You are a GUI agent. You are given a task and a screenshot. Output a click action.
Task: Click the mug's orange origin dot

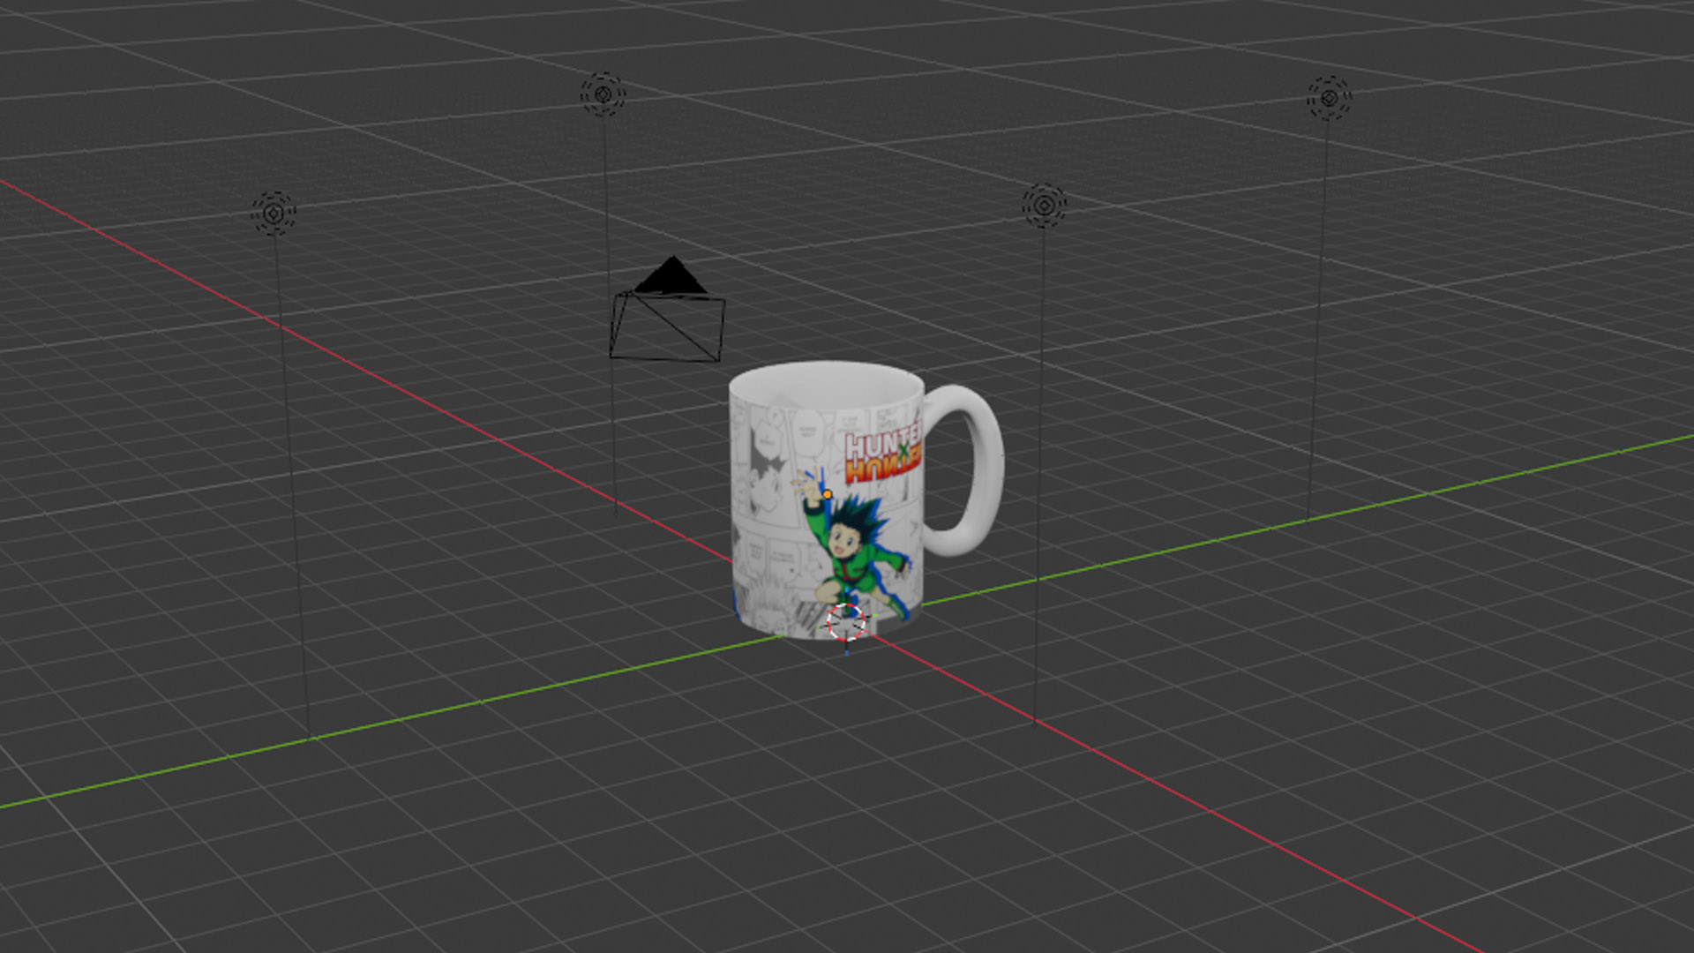(x=827, y=495)
